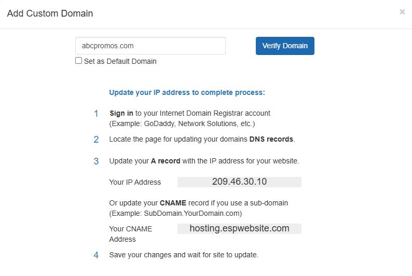
Task: Enable the Set as Default Domain checkbox
Action: [x=79, y=61]
